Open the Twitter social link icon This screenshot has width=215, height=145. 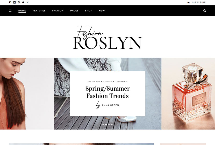coord(23,2)
